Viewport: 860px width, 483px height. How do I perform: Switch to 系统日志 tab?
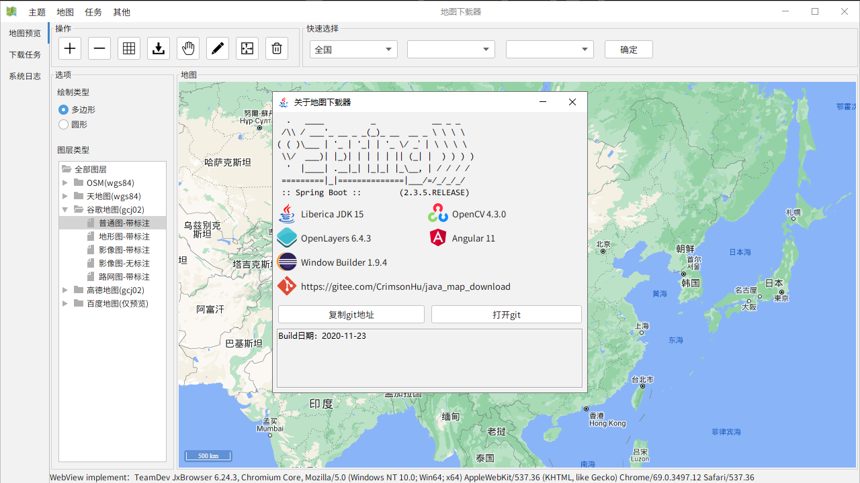coord(25,76)
